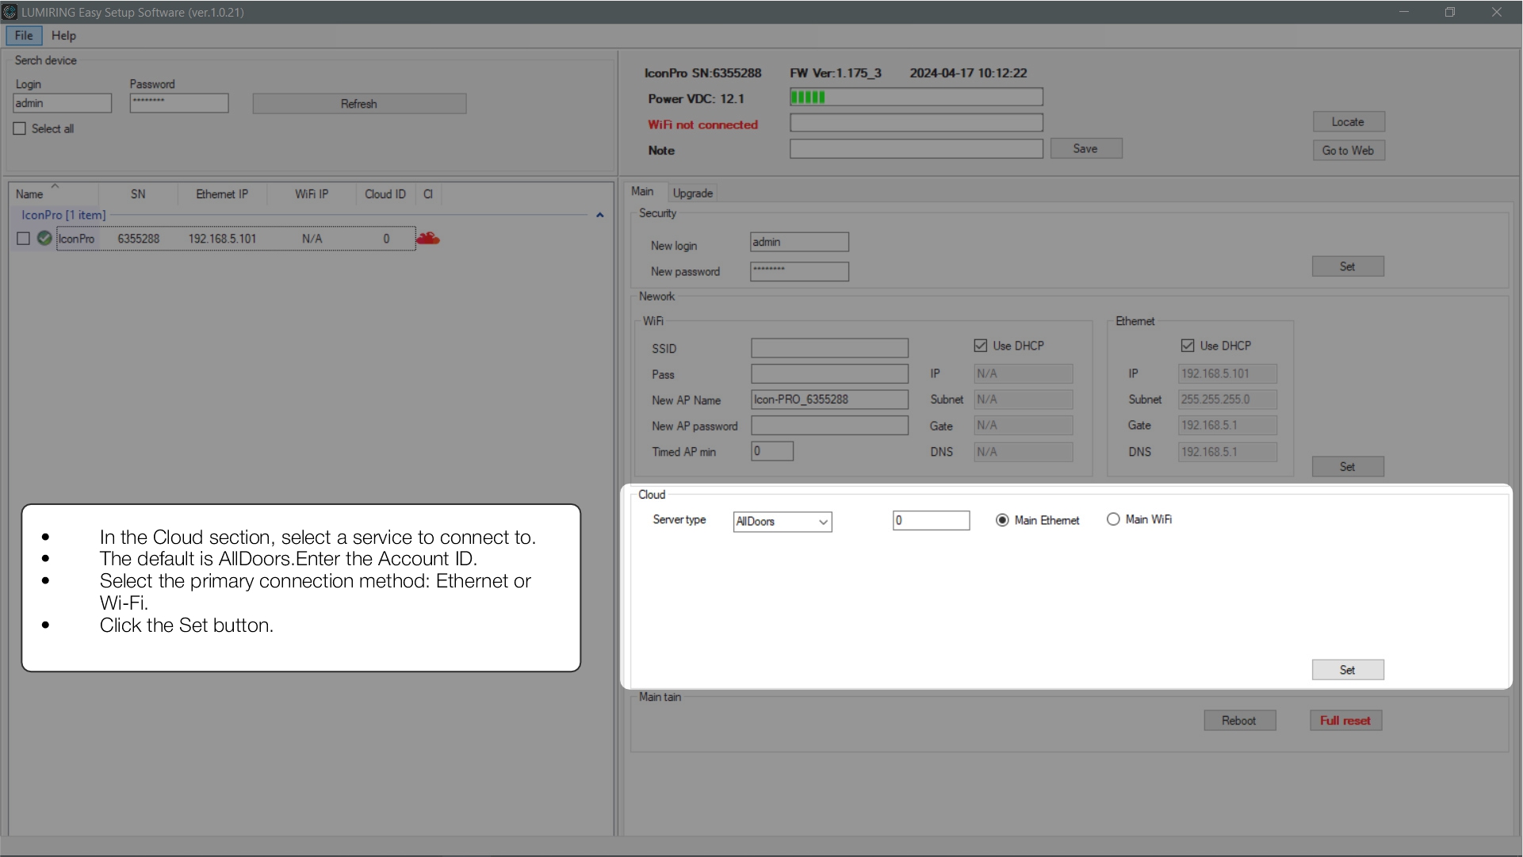The height and width of the screenshot is (857, 1523).
Task: Toggle Ethernet Use DHCP checkbox
Action: coord(1188,346)
